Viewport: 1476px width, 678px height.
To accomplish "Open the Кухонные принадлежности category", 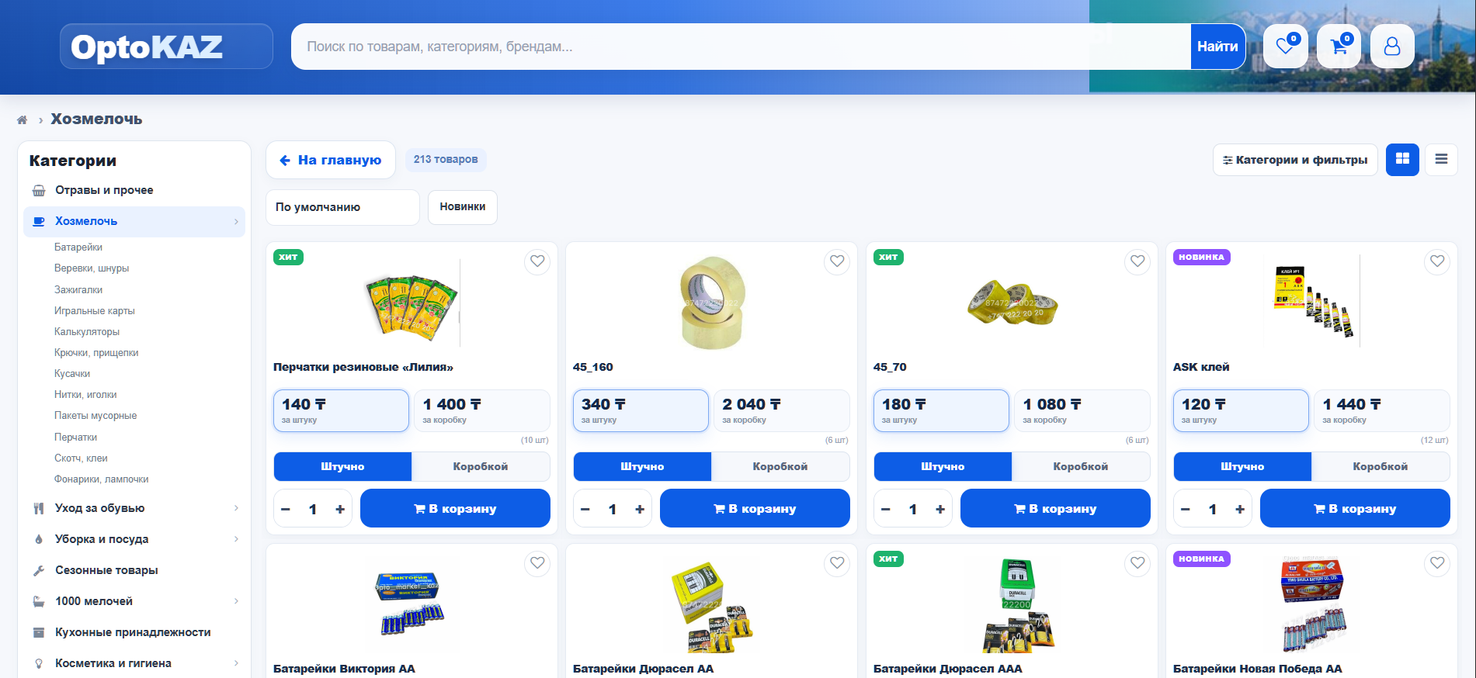I will pyautogui.click(x=134, y=632).
